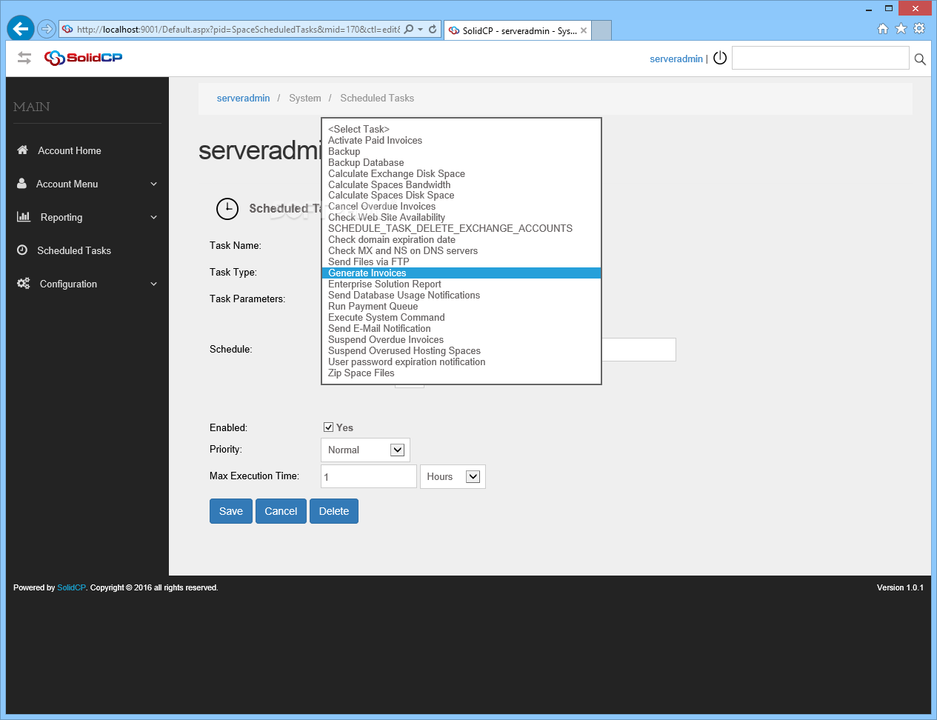Click the search magnifier beside search box
Viewport: 937px width, 720px height.
[x=920, y=59]
